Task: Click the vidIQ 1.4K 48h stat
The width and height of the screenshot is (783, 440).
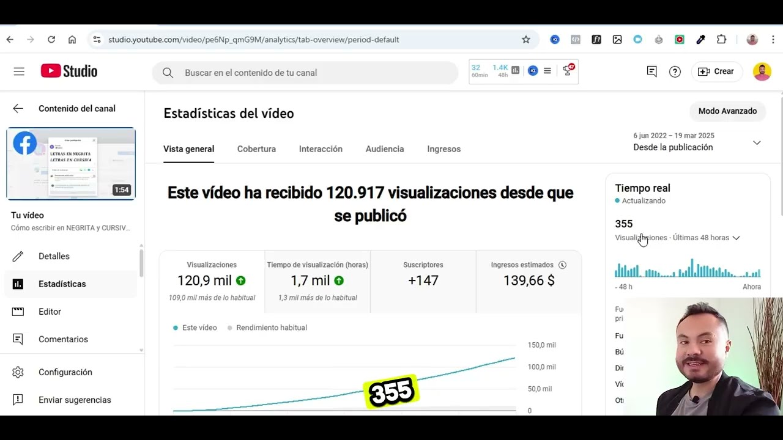Action: click(500, 71)
